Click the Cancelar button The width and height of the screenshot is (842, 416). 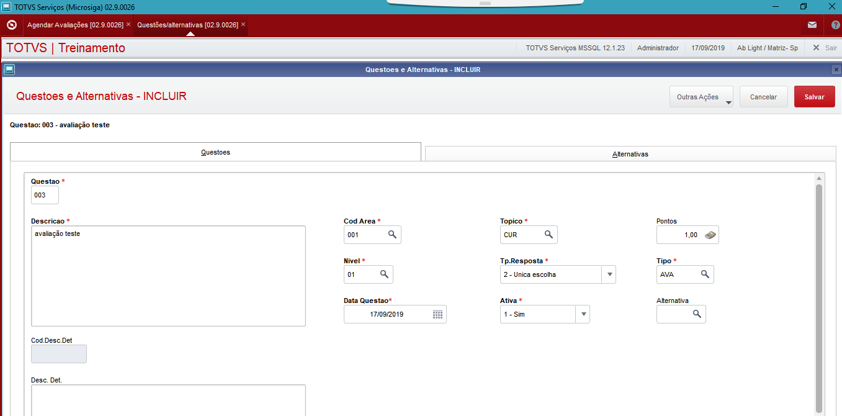(764, 97)
